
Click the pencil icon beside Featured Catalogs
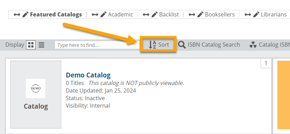(x=25, y=14)
